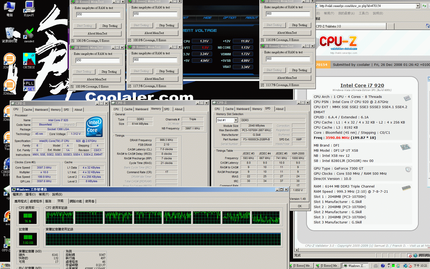Click the popup blocker icon in IE status bar
Image resolution: width=430 pixels, height=269 pixels.
click(410, 255)
